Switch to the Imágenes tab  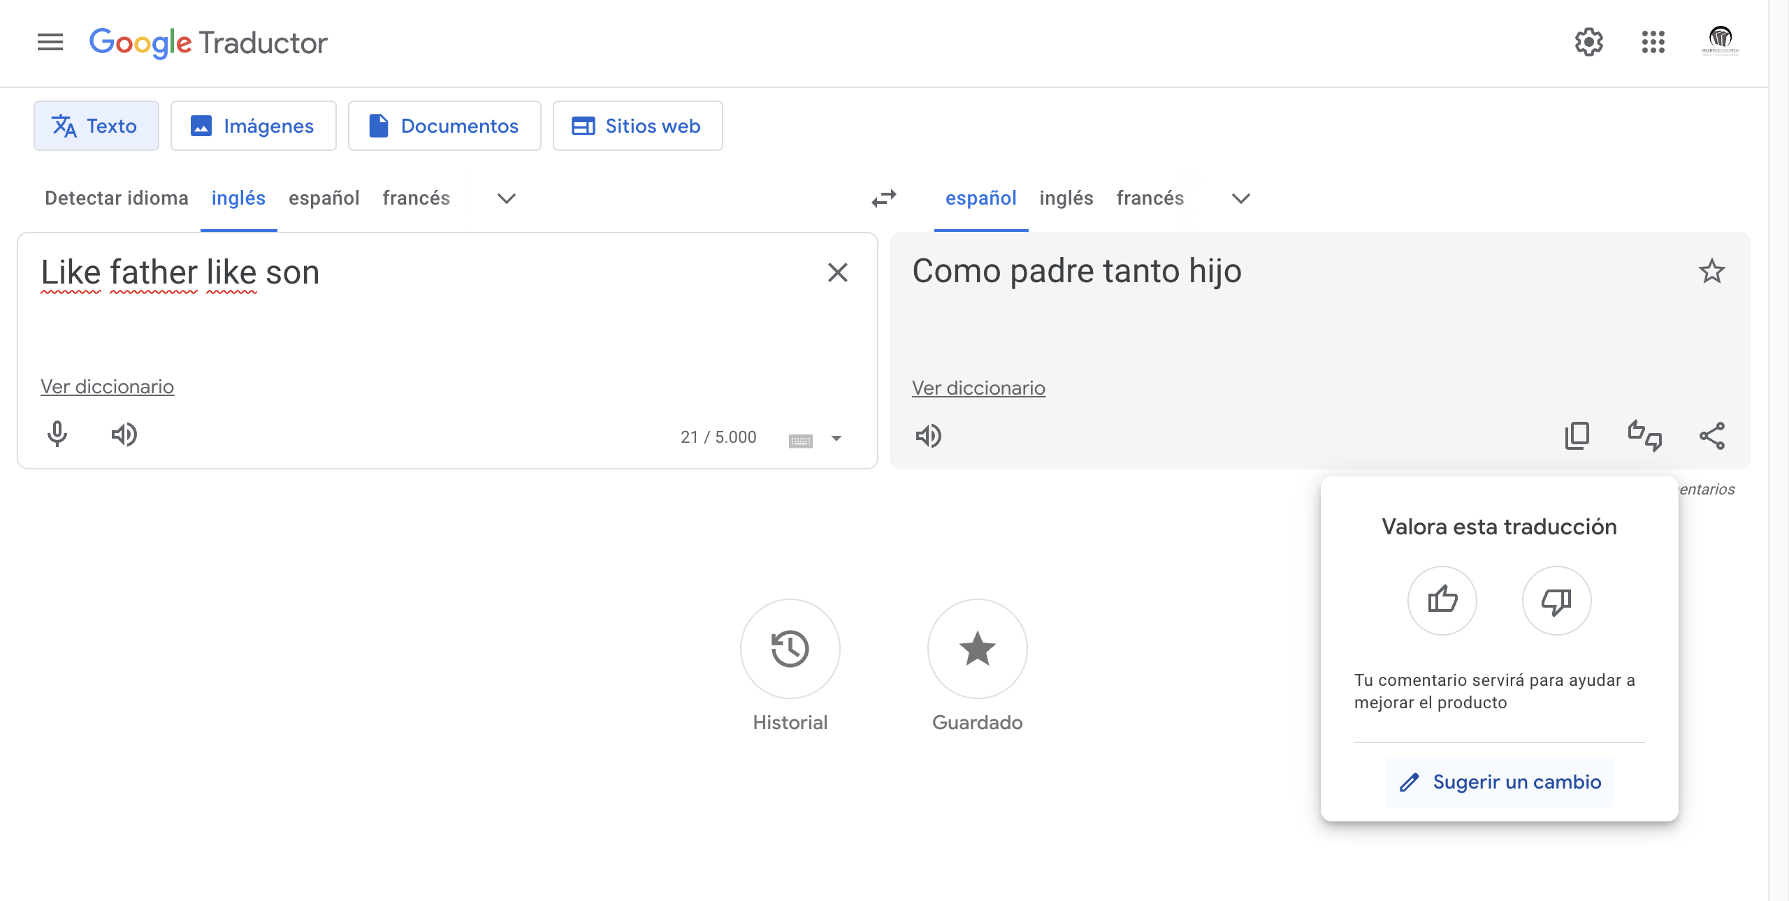click(x=254, y=126)
